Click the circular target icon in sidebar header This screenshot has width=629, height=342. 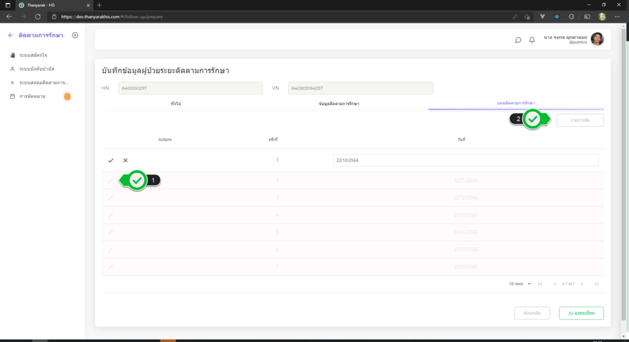(75, 36)
